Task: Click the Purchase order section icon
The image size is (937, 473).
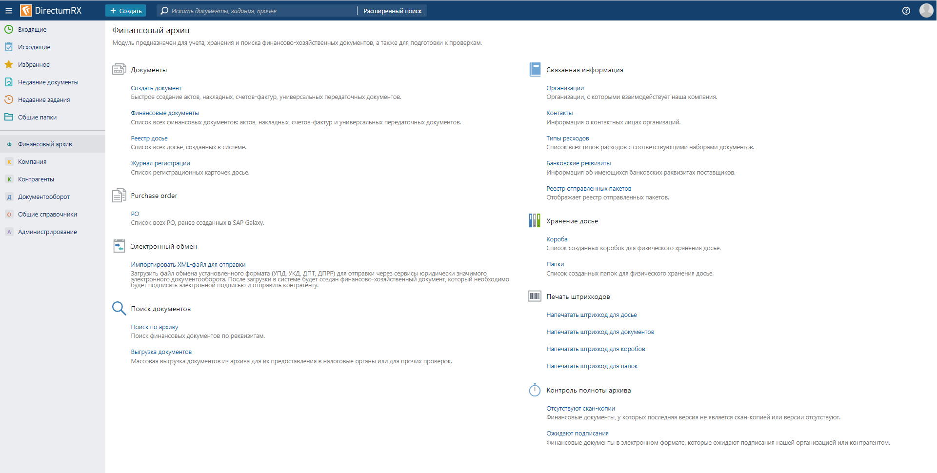Action: [x=119, y=196]
